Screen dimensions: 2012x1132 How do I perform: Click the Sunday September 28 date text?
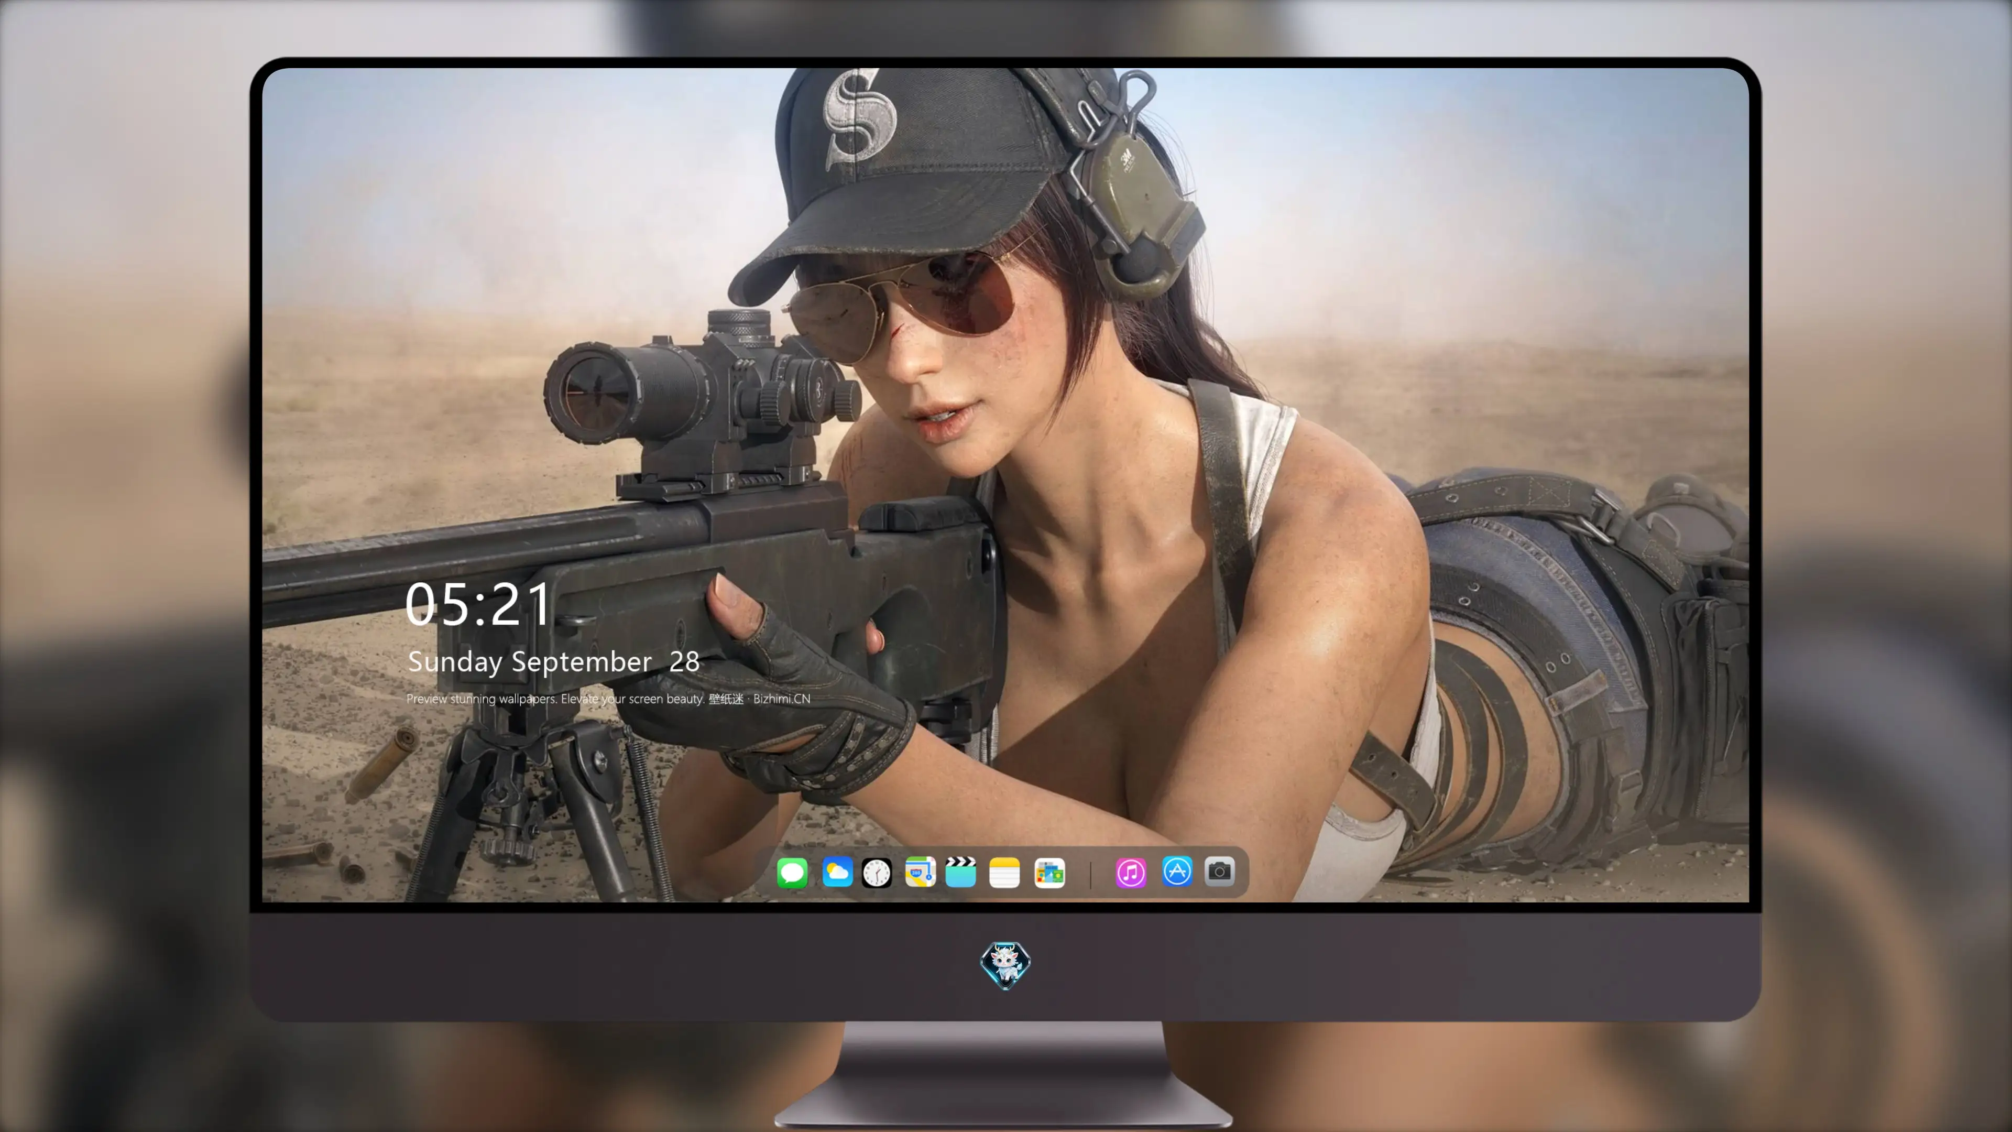554,662
